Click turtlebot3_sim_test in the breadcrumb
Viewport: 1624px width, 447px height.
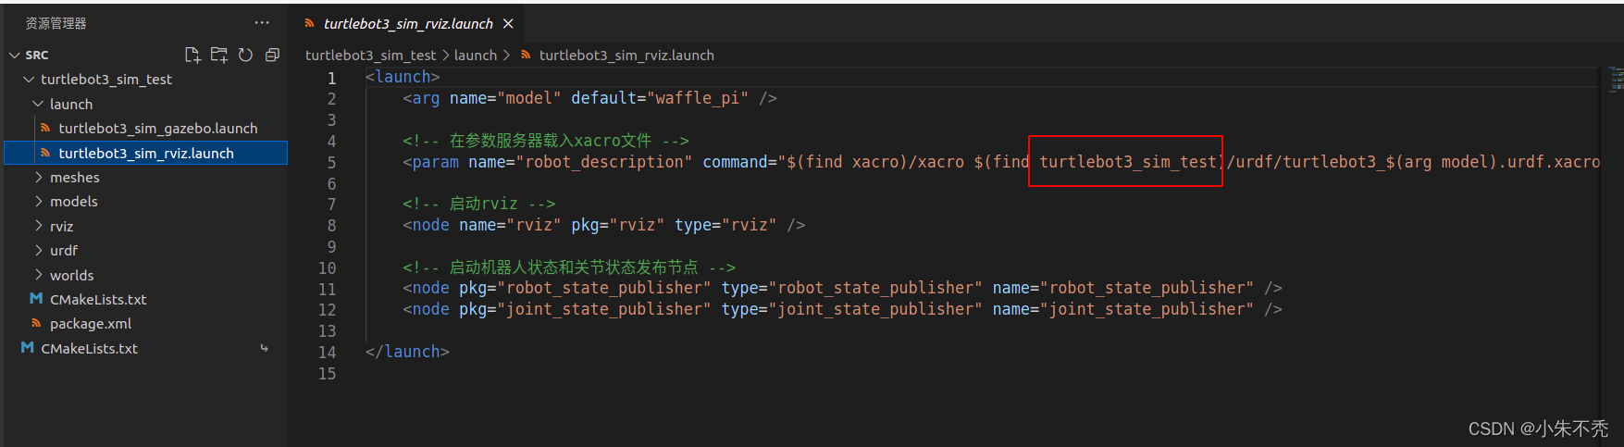coord(370,56)
